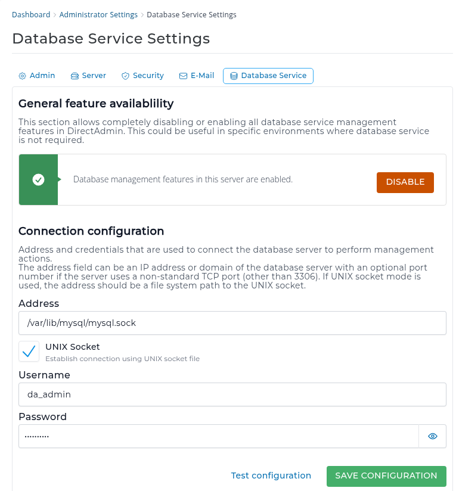Switch to the Security settings tab

[142, 76]
